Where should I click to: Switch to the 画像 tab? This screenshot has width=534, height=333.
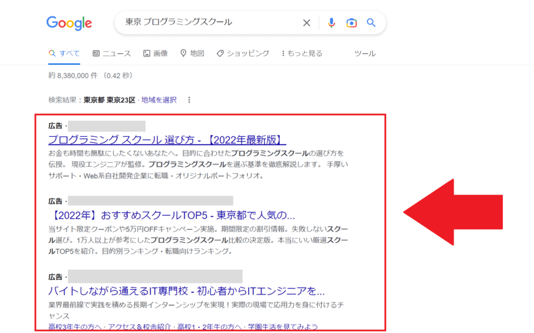(155, 54)
